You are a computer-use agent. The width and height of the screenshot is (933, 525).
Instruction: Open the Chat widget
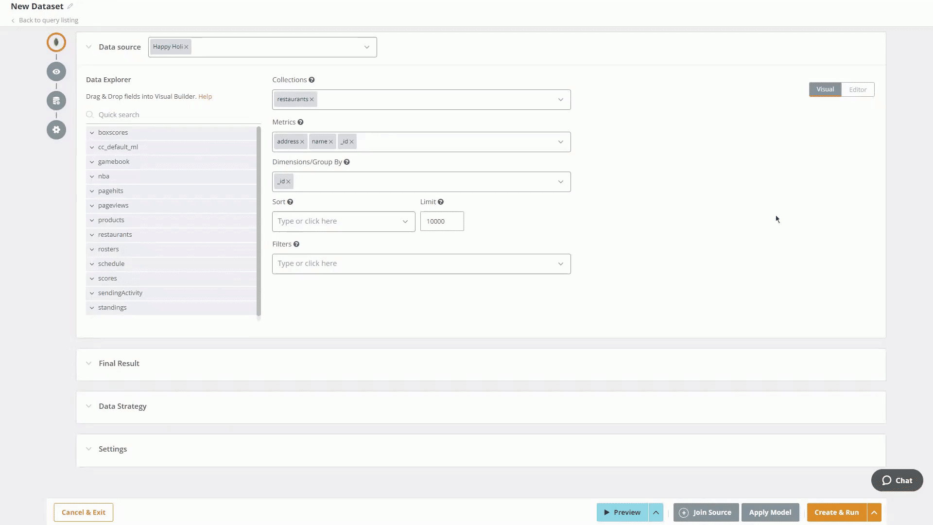click(x=897, y=480)
